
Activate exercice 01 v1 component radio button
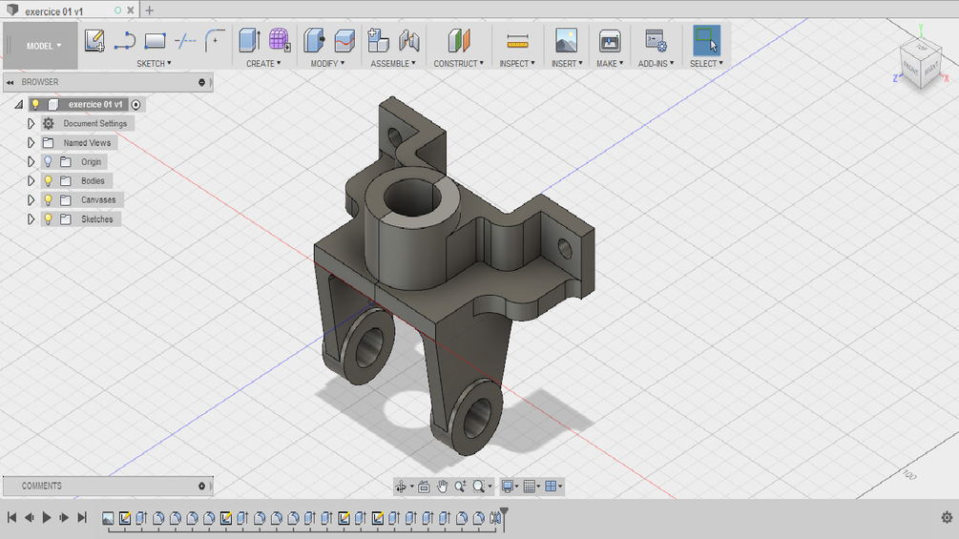[x=136, y=105]
